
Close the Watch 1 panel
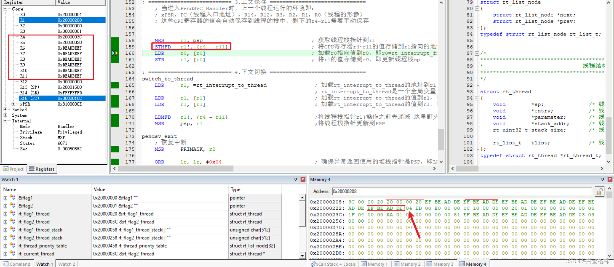[x=303, y=179]
